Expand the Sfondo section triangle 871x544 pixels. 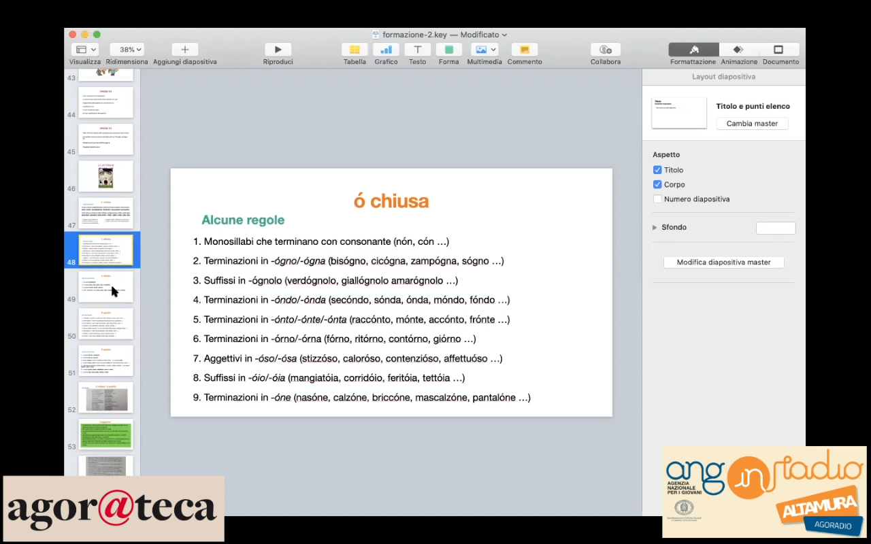tap(655, 227)
